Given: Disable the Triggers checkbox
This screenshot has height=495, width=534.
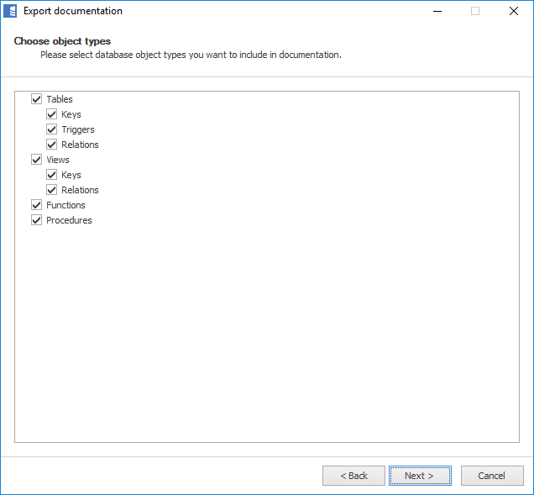Looking at the screenshot, I should click(52, 129).
